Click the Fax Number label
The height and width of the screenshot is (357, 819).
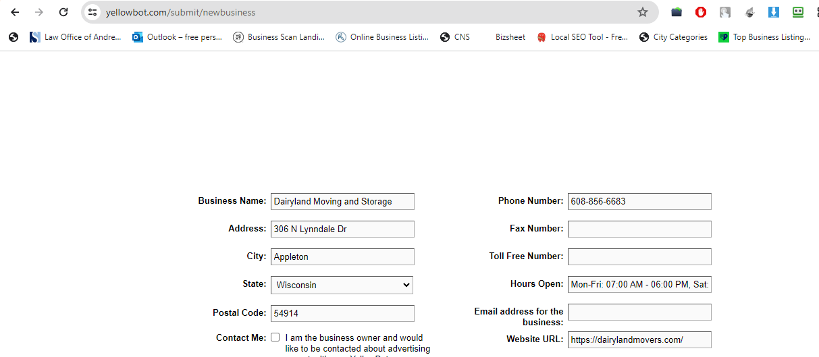click(536, 228)
